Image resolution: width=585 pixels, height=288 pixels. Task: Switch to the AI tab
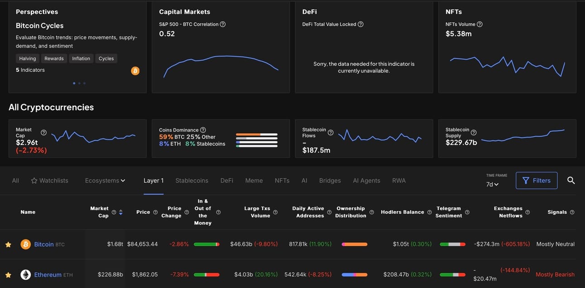pos(304,181)
